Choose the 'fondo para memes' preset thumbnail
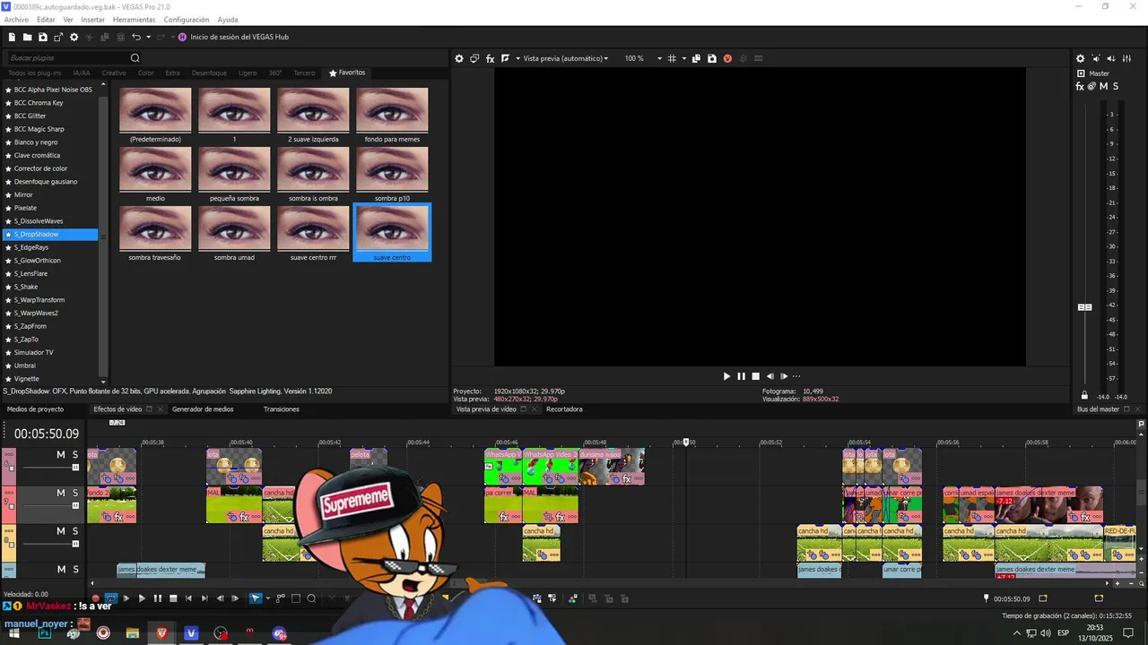1148x645 pixels. coord(392,110)
